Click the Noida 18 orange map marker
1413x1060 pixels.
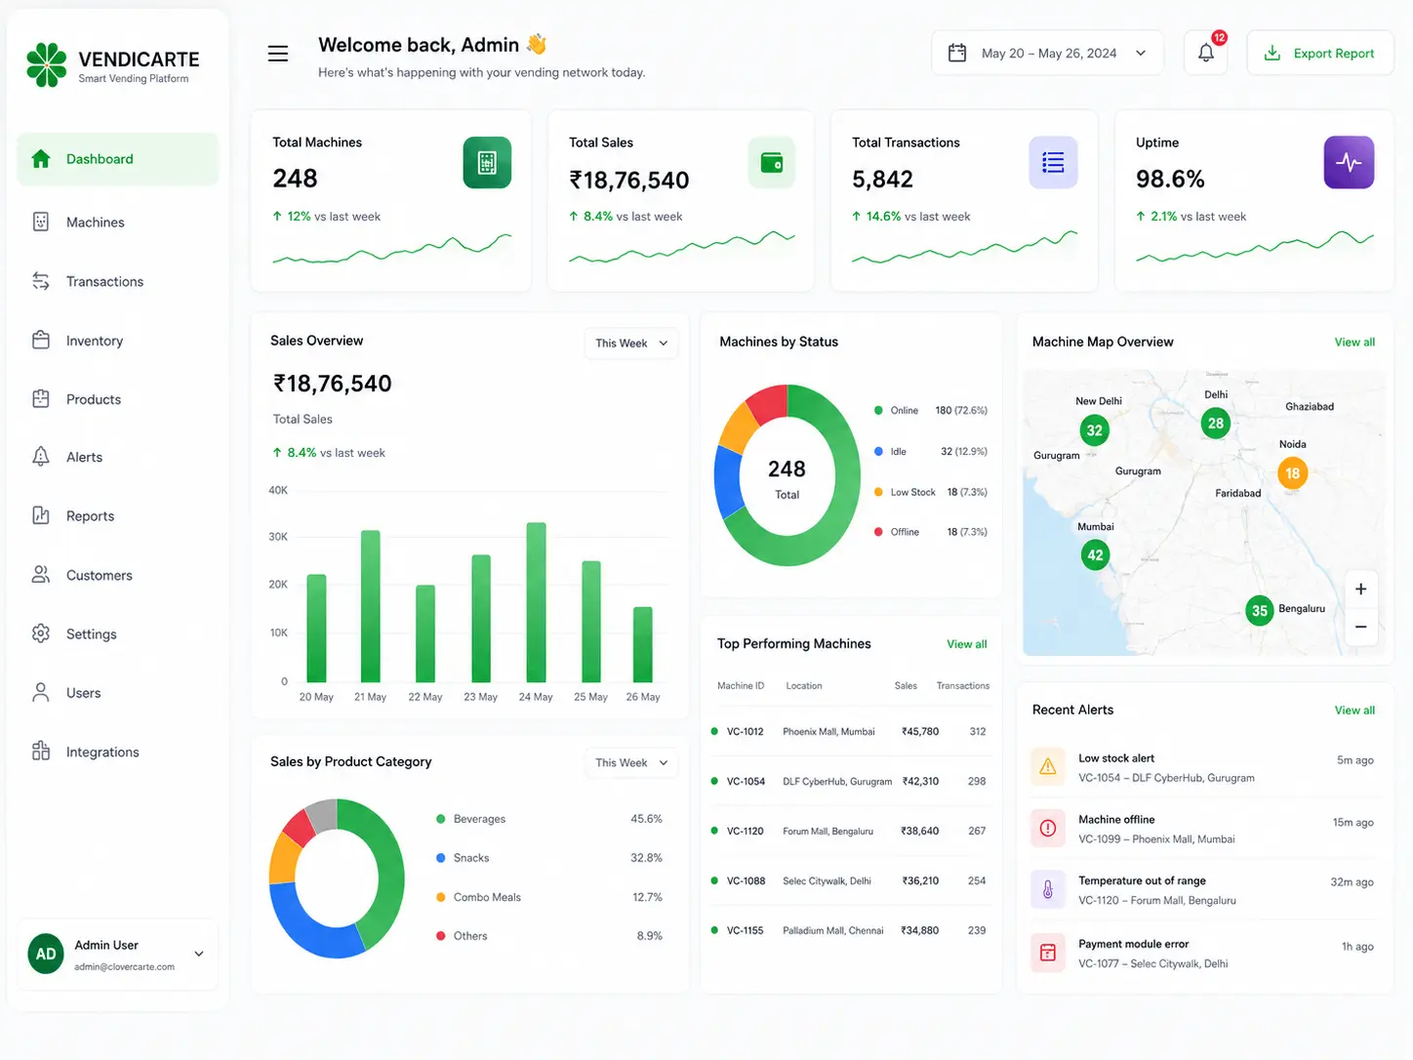[1292, 473]
